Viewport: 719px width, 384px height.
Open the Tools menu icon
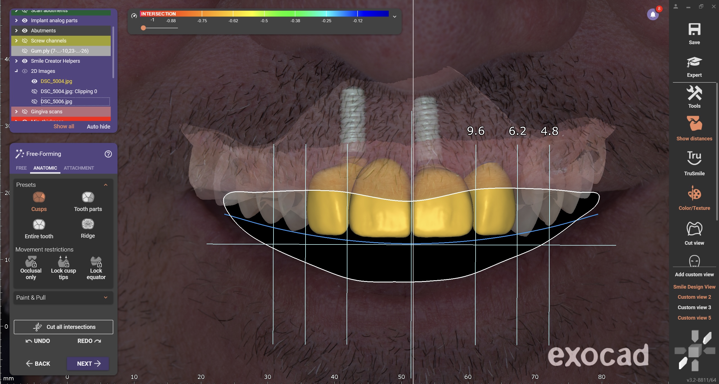(x=694, y=94)
